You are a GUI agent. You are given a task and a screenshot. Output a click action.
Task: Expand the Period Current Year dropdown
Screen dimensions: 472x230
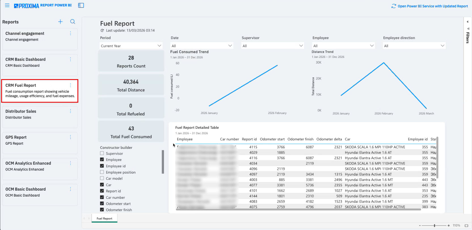(x=131, y=46)
